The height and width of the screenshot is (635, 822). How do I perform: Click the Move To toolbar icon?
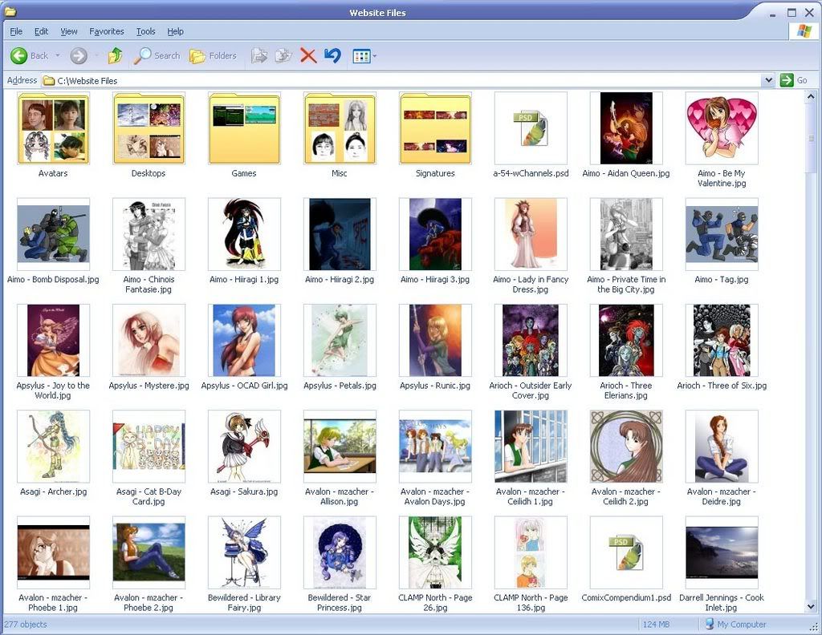tap(259, 55)
